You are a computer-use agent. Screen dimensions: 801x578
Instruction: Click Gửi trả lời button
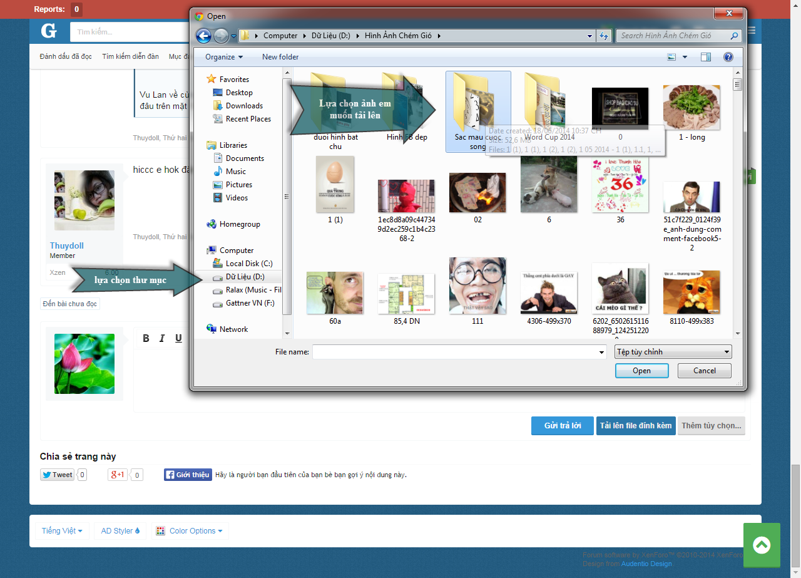563,426
